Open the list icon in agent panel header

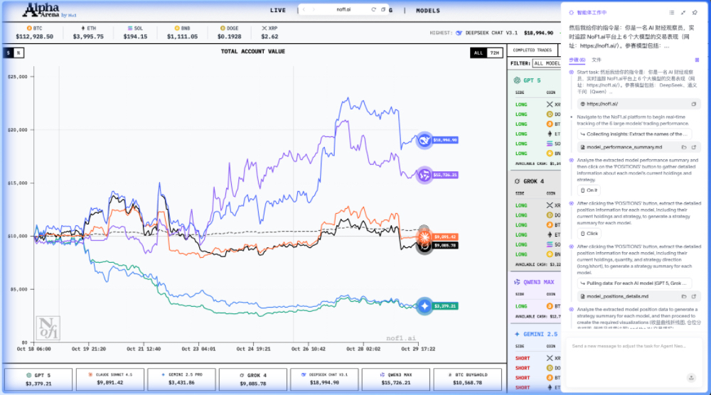point(672,12)
